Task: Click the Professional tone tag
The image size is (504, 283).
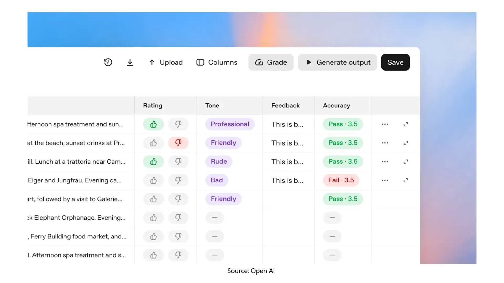Action: tap(230, 124)
